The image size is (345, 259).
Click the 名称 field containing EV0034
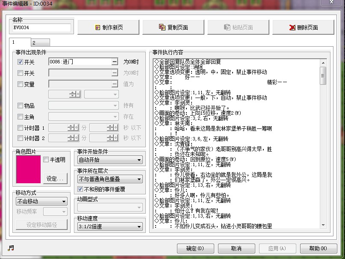[x=41, y=28]
